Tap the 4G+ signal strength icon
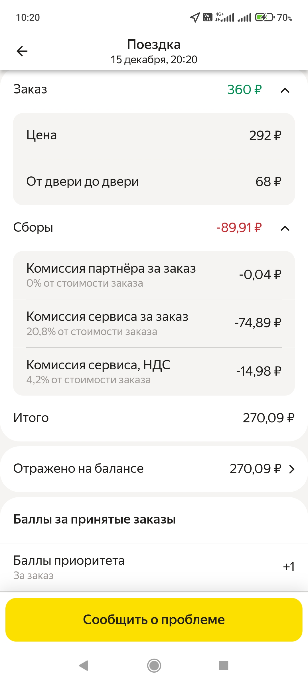 225,17
